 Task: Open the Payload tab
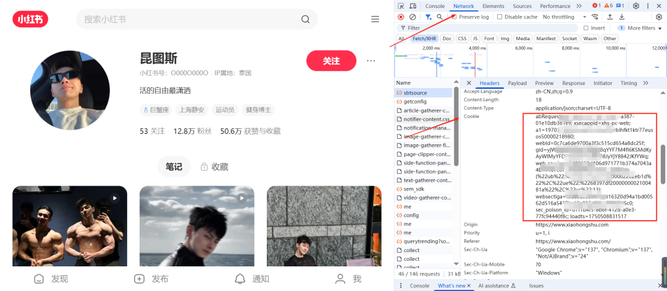tap(518, 83)
